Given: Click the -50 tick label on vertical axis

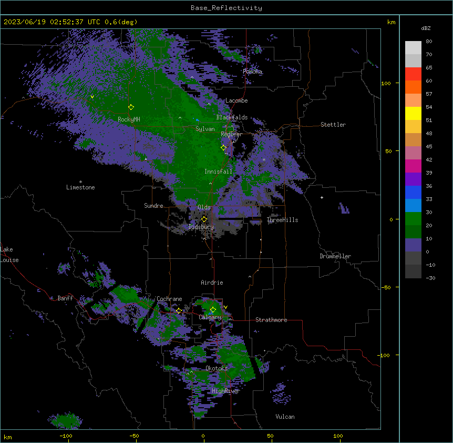Looking at the screenshot, I should (386, 287).
